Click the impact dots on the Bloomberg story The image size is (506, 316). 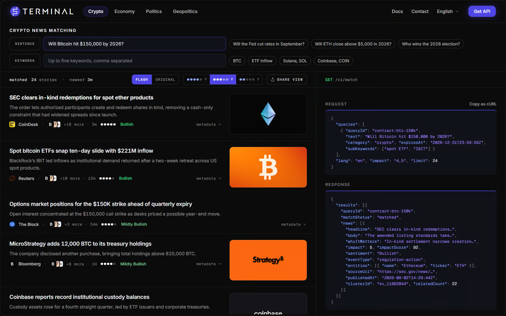108,264
